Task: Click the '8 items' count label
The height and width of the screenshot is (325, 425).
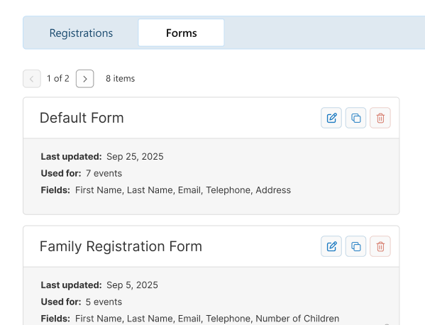Action: coord(121,79)
